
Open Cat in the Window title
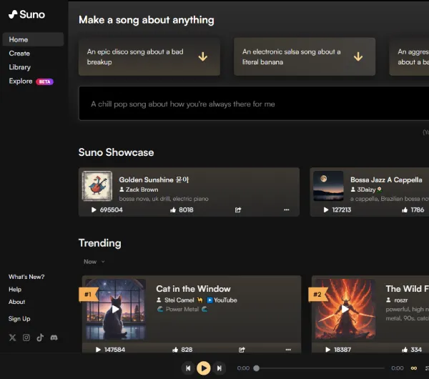pyautogui.click(x=193, y=289)
